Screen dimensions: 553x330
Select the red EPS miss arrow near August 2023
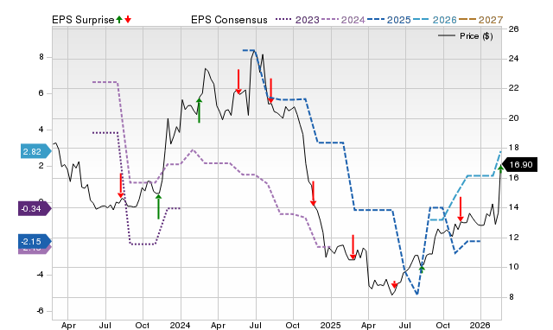coord(121,186)
